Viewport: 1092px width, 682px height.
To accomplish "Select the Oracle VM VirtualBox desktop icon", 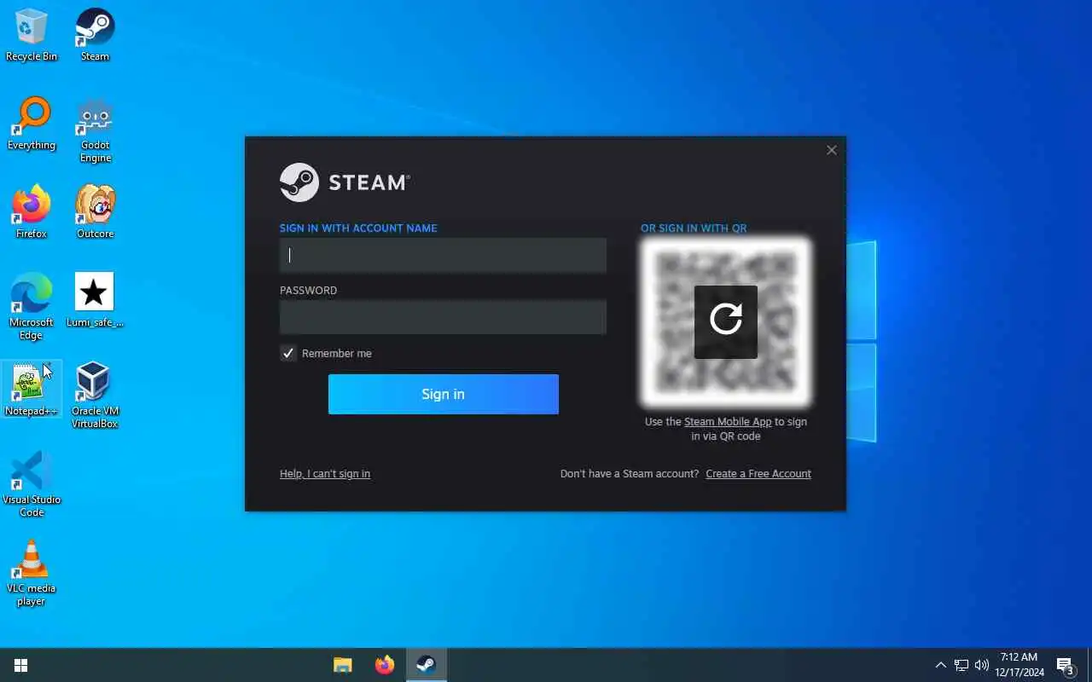I will click(x=95, y=396).
